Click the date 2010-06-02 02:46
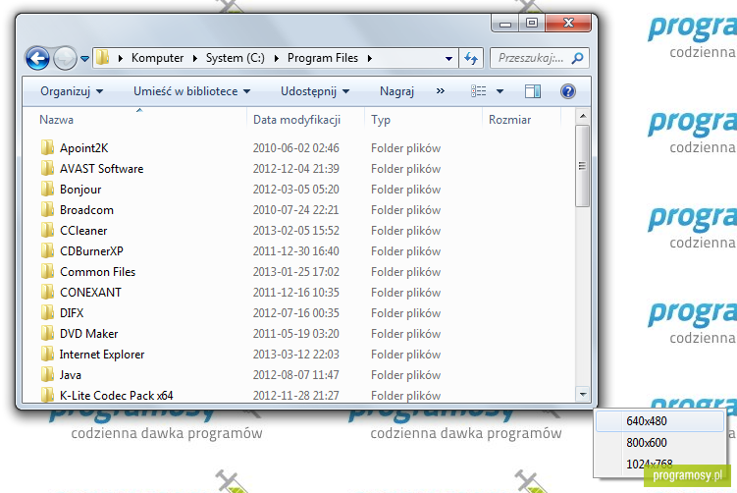This screenshot has height=493, width=737. point(295,148)
